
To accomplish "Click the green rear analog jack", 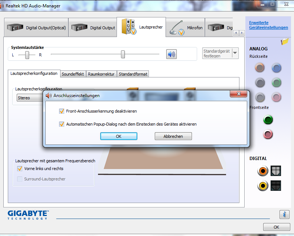I will [277, 83].
